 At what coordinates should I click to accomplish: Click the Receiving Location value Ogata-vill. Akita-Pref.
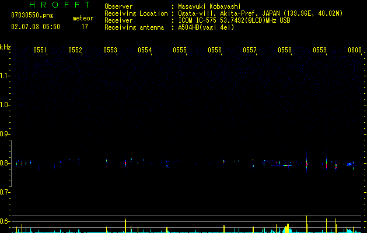coord(218,13)
